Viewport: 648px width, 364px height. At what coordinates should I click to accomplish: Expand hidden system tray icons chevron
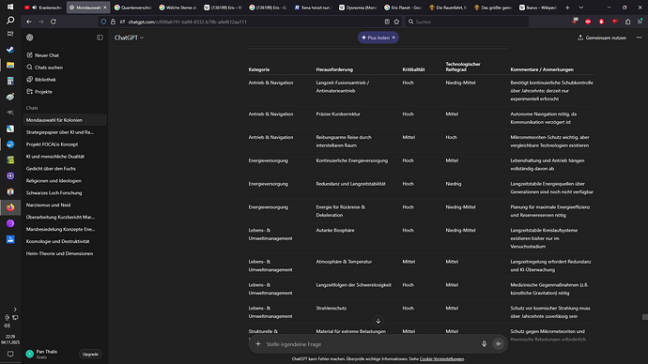tap(15, 309)
